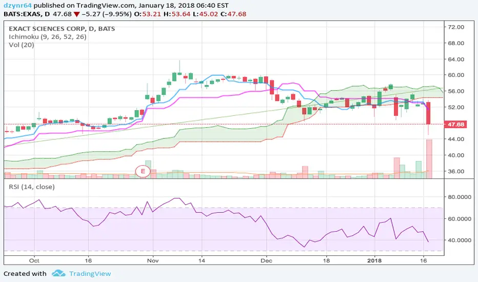Click the 60.00 price axis label
The width and height of the screenshot is (478, 282).
click(456, 75)
